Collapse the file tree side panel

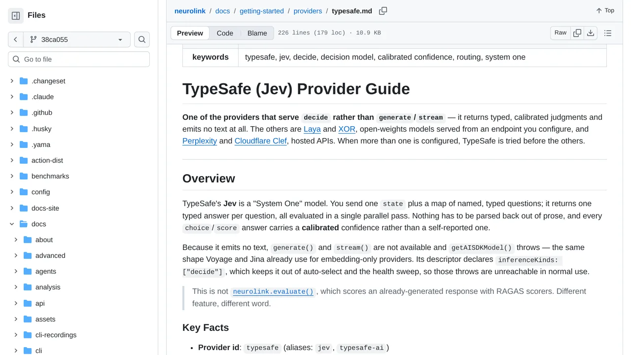click(16, 16)
